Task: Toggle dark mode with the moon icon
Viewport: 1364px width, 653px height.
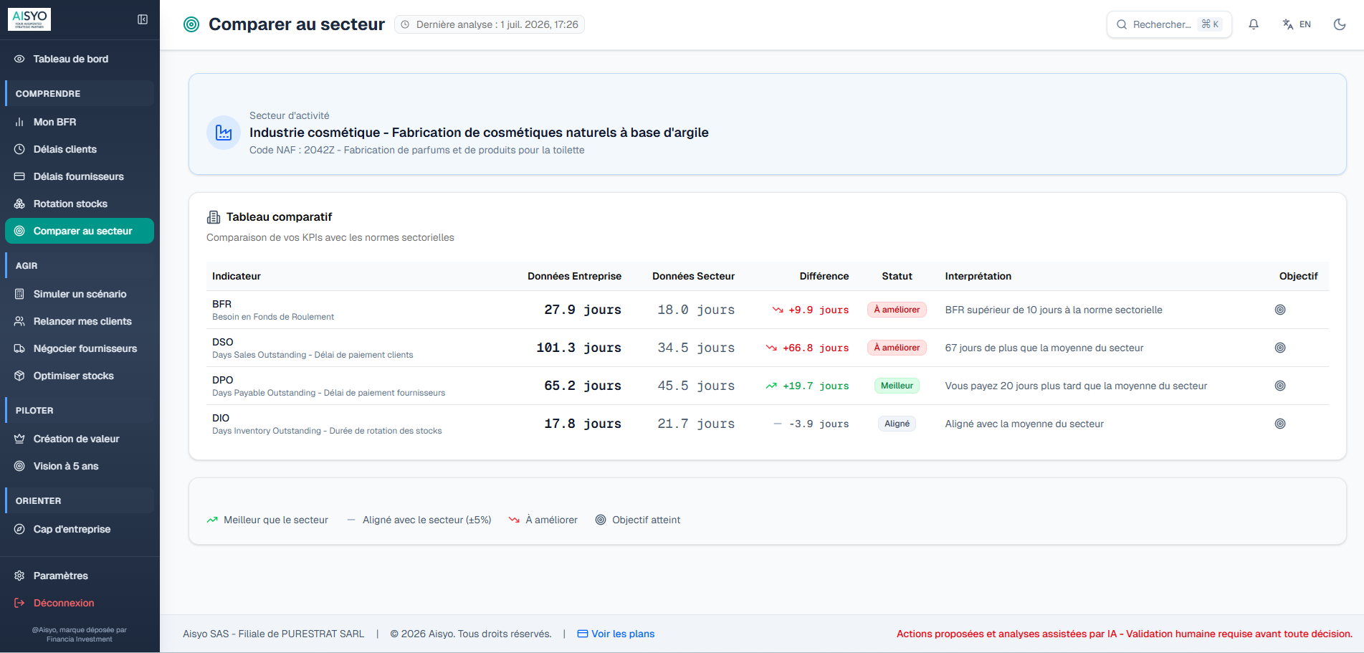Action: [1341, 24]
